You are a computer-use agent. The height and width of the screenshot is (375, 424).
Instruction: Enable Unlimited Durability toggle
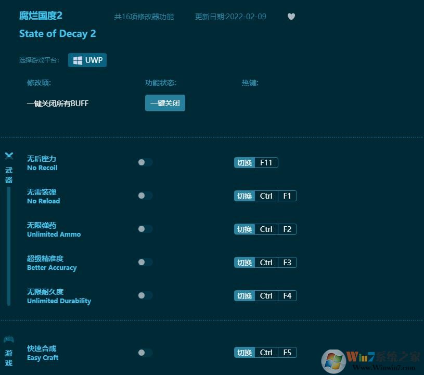(x=146, y=295)
